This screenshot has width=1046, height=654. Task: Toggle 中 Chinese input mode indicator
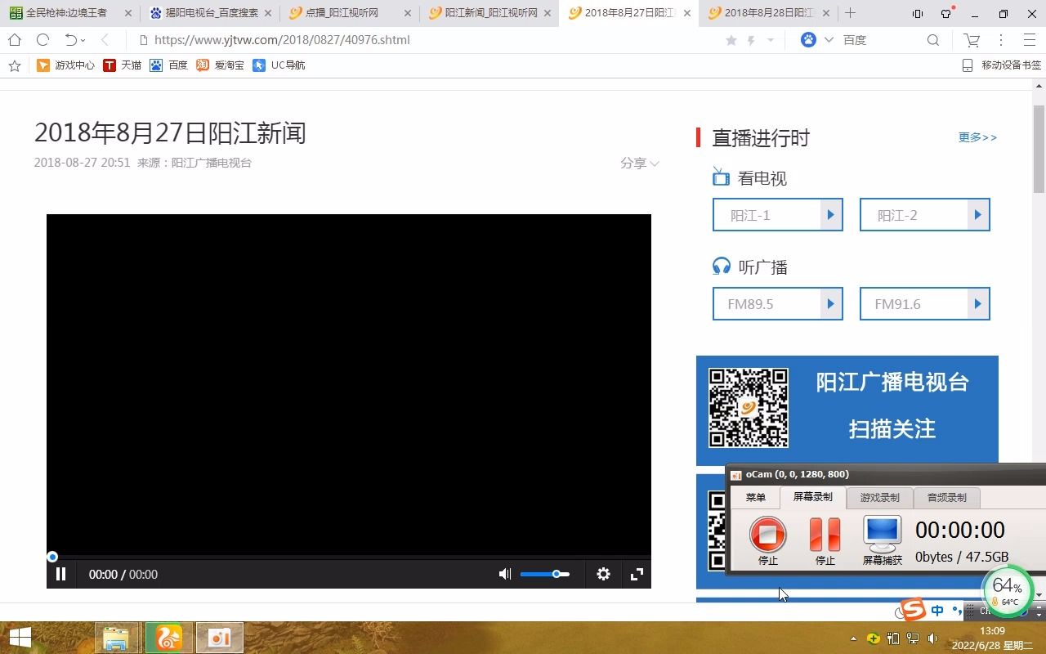937,611
